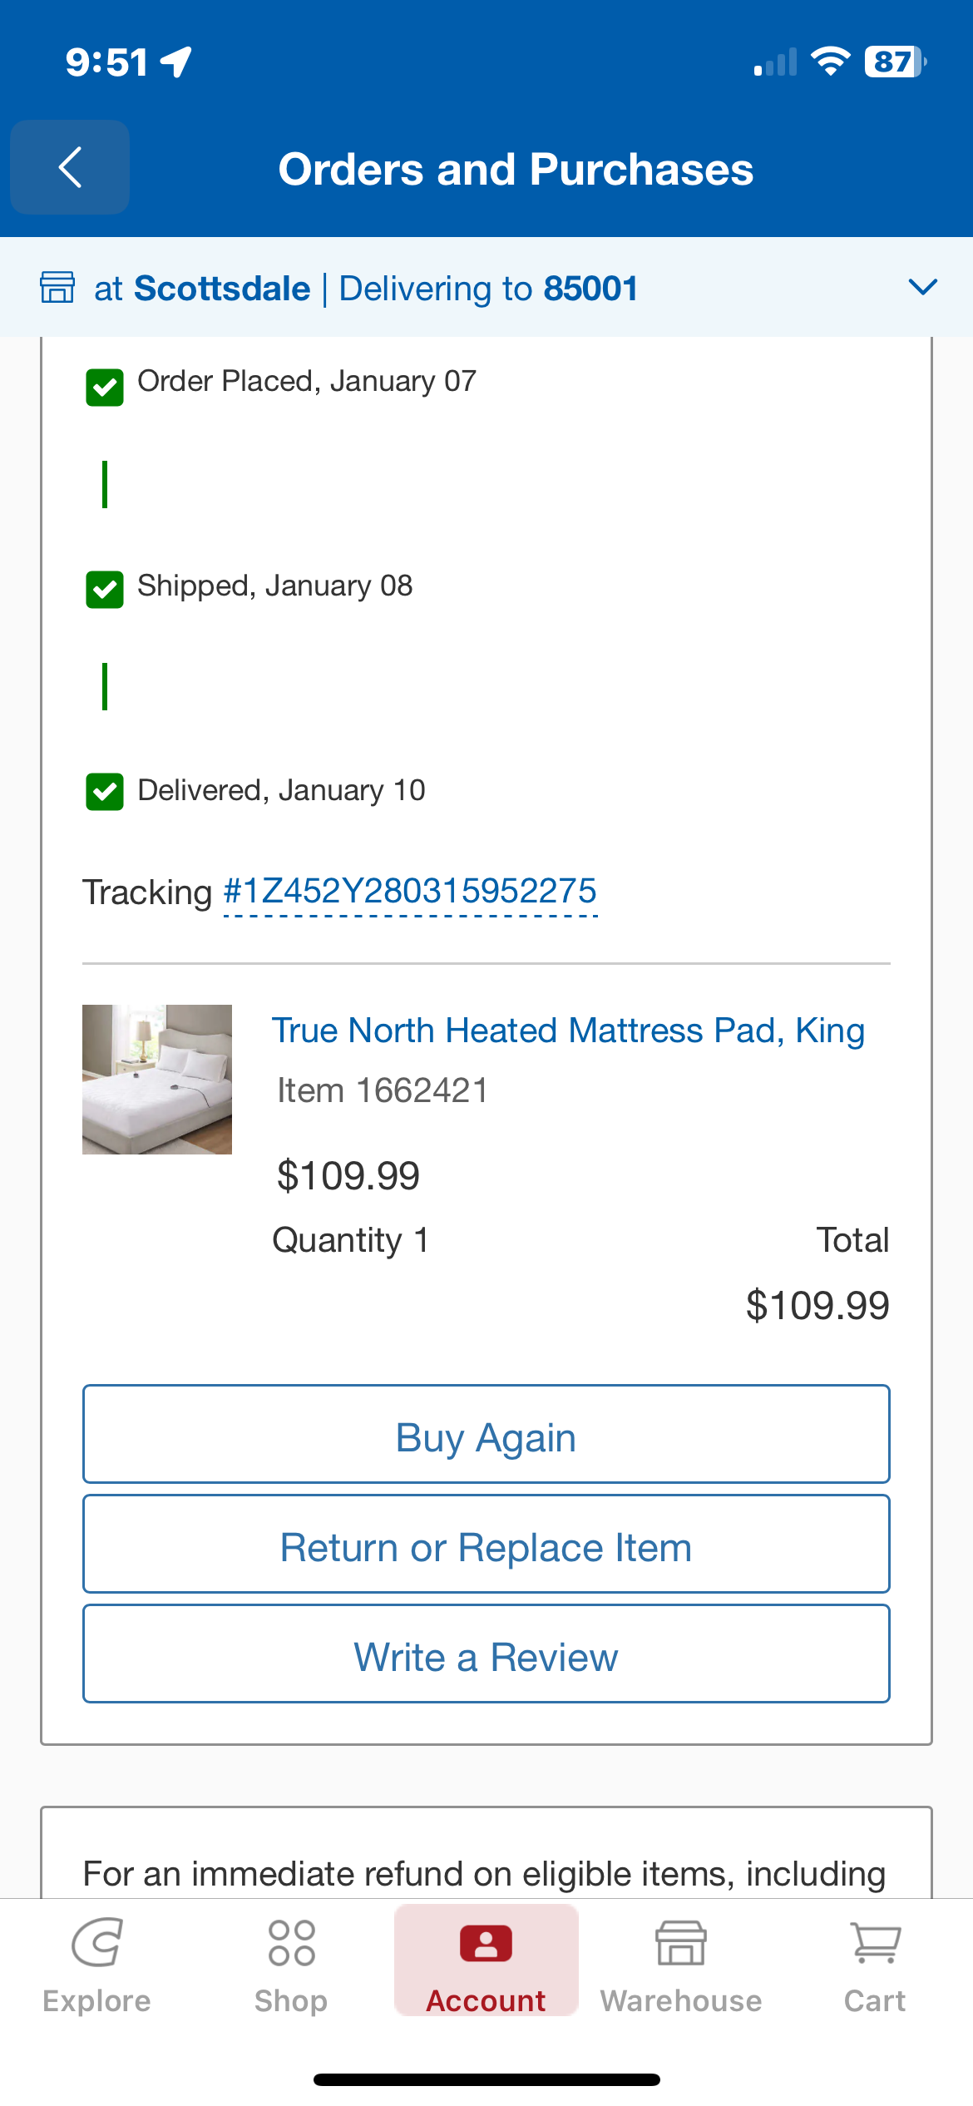This screenshot has height=2106, width=973.
Task: Tap the Delivered January 10 checkmark
Action: click(105, 792)
